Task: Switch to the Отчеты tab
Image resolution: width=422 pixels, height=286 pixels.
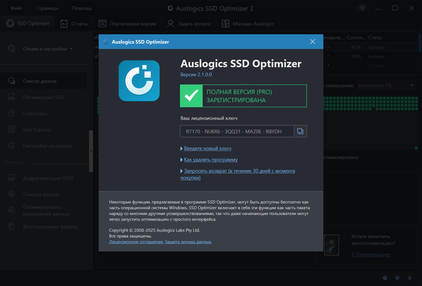Action: point(74,24)
